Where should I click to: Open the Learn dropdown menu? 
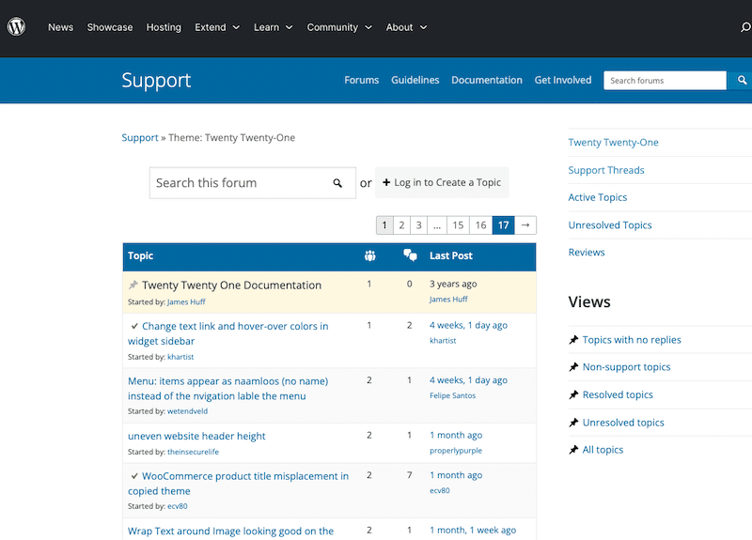[273, 27]
